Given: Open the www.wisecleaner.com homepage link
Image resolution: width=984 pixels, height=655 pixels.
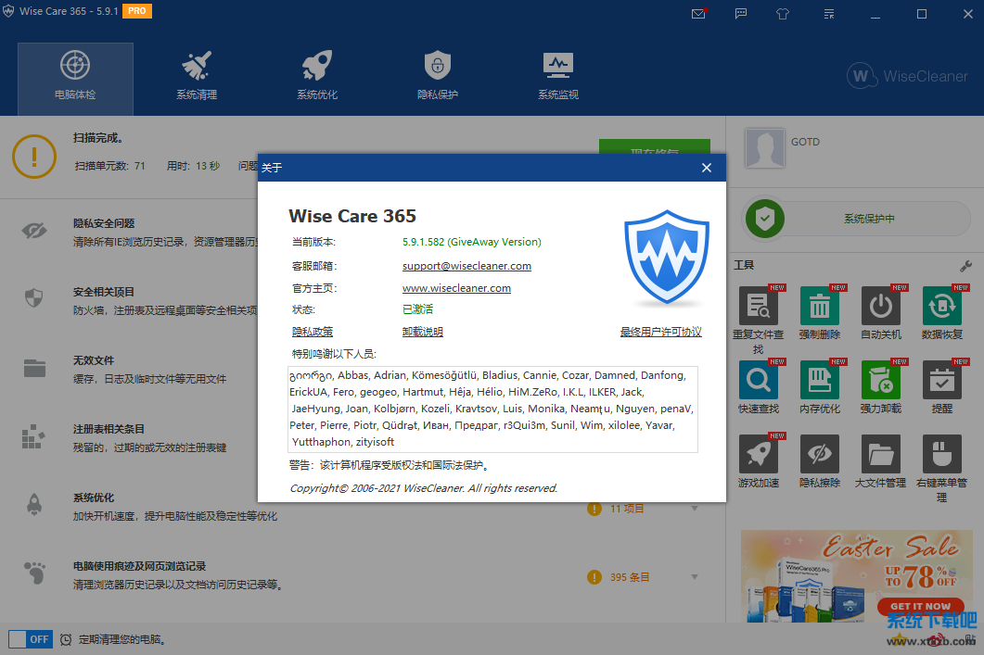Looking at the screenshot, I should 456,288.
